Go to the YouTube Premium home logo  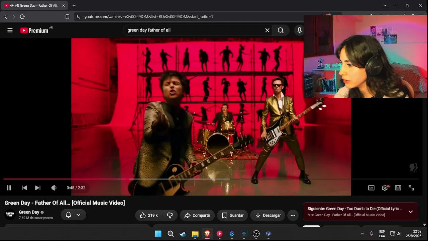tap(34, 30)
